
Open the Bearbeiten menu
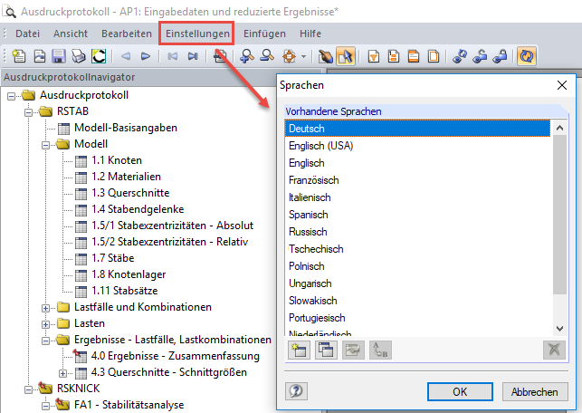[x=127, y=34]
